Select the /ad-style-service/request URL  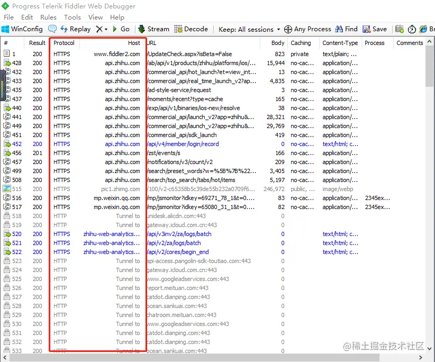coord(179,90)
